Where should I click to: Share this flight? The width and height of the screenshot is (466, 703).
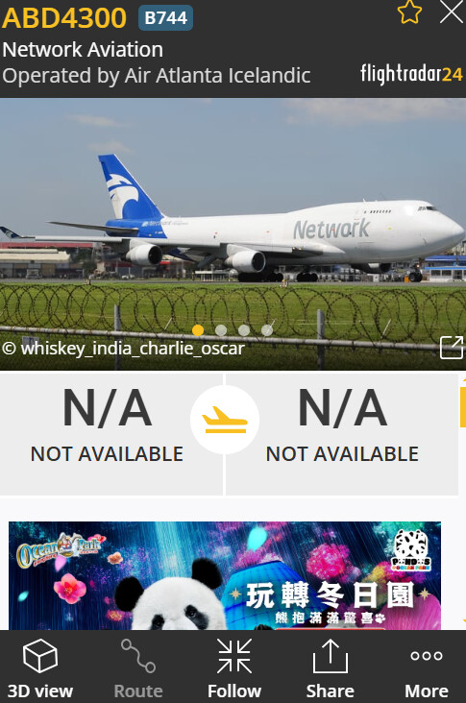[x=331, y=668]
